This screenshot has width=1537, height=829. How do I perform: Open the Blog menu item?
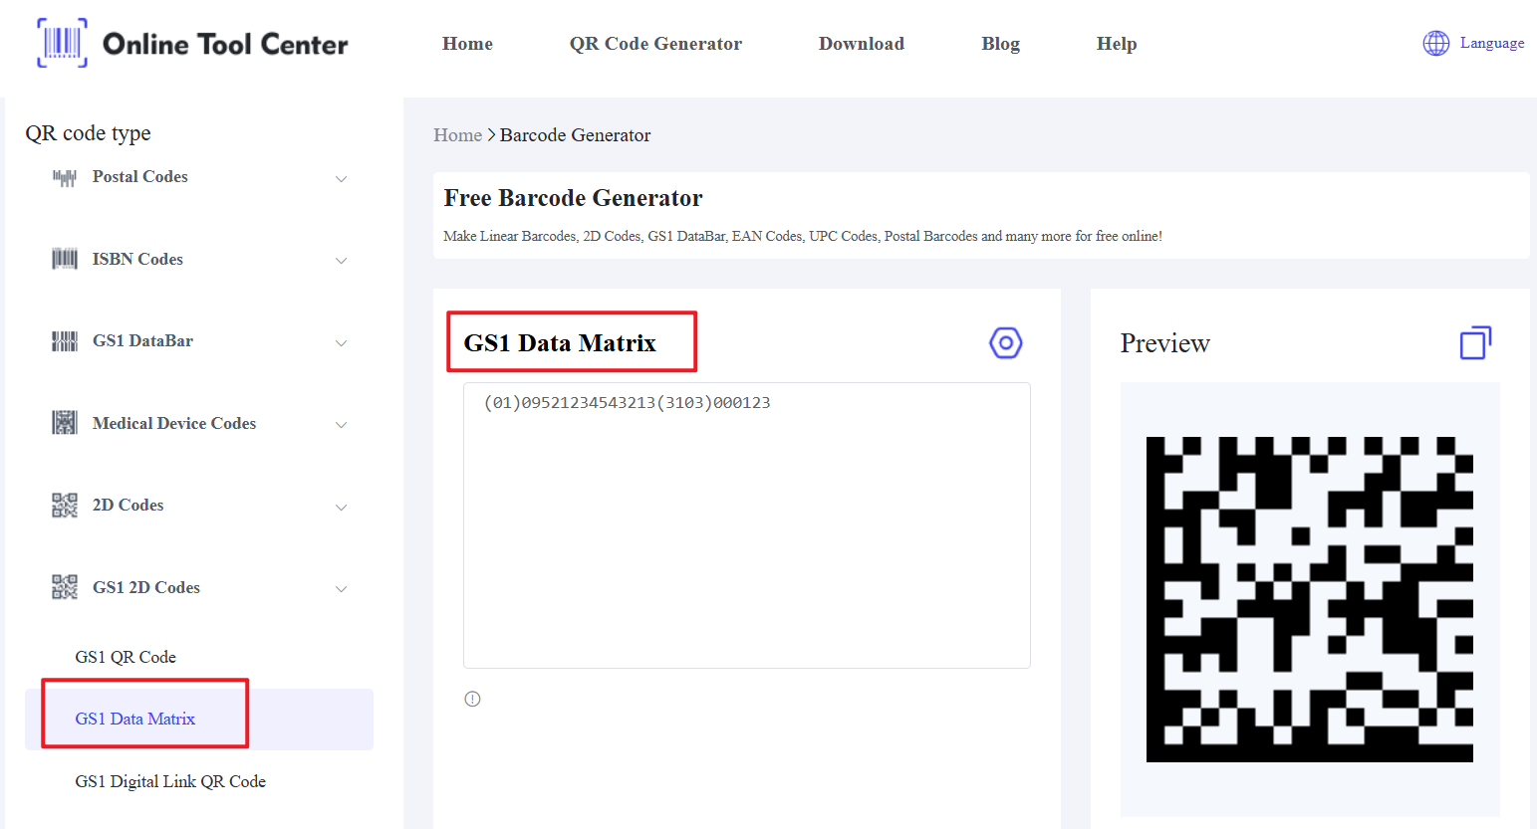(x=1000, y=44)
